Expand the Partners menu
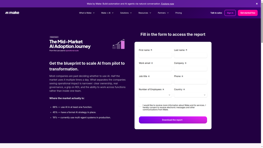 click(163, 13)
